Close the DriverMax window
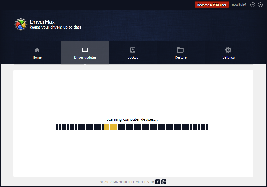The image size is (267, 187). click(x=260, y=5)
